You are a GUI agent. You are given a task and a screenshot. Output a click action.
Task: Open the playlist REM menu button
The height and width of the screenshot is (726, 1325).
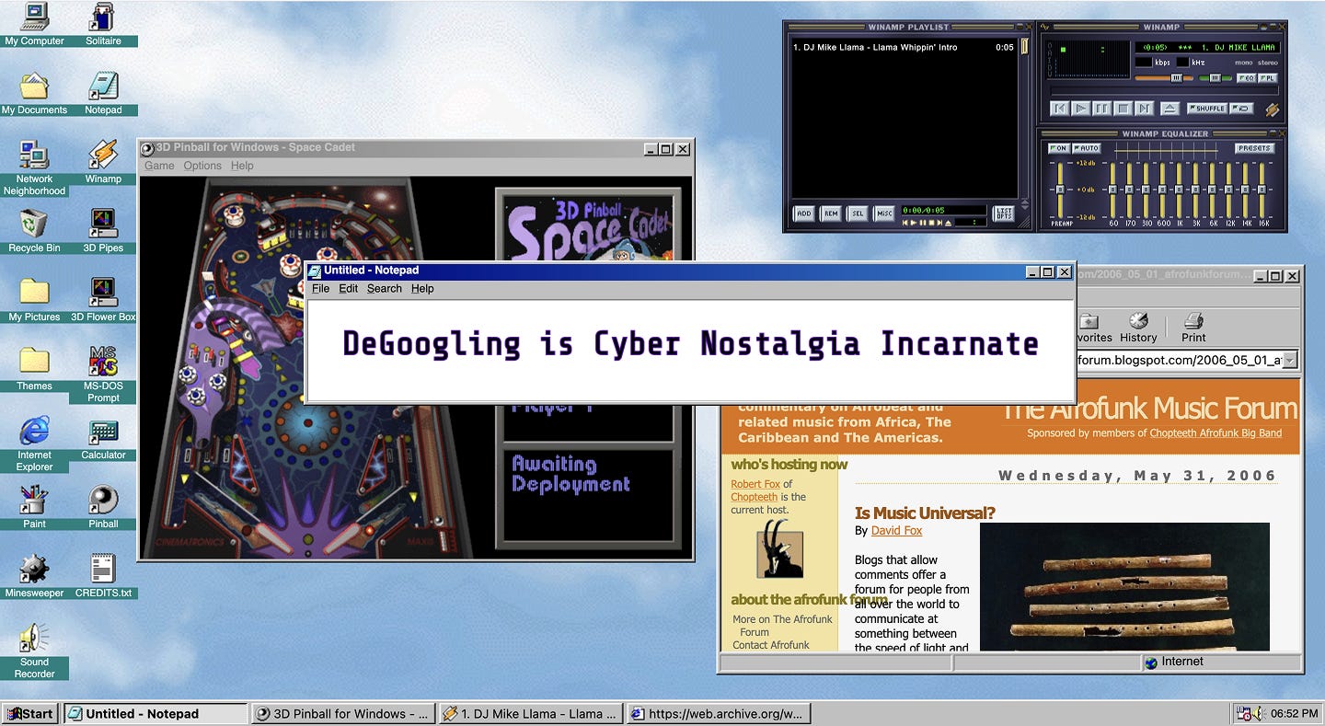pyautogui.click(x=831, y=213)
